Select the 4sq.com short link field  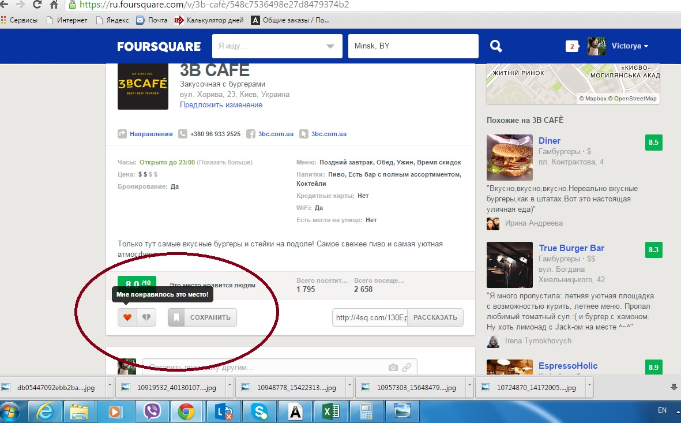tap(370, 317)
